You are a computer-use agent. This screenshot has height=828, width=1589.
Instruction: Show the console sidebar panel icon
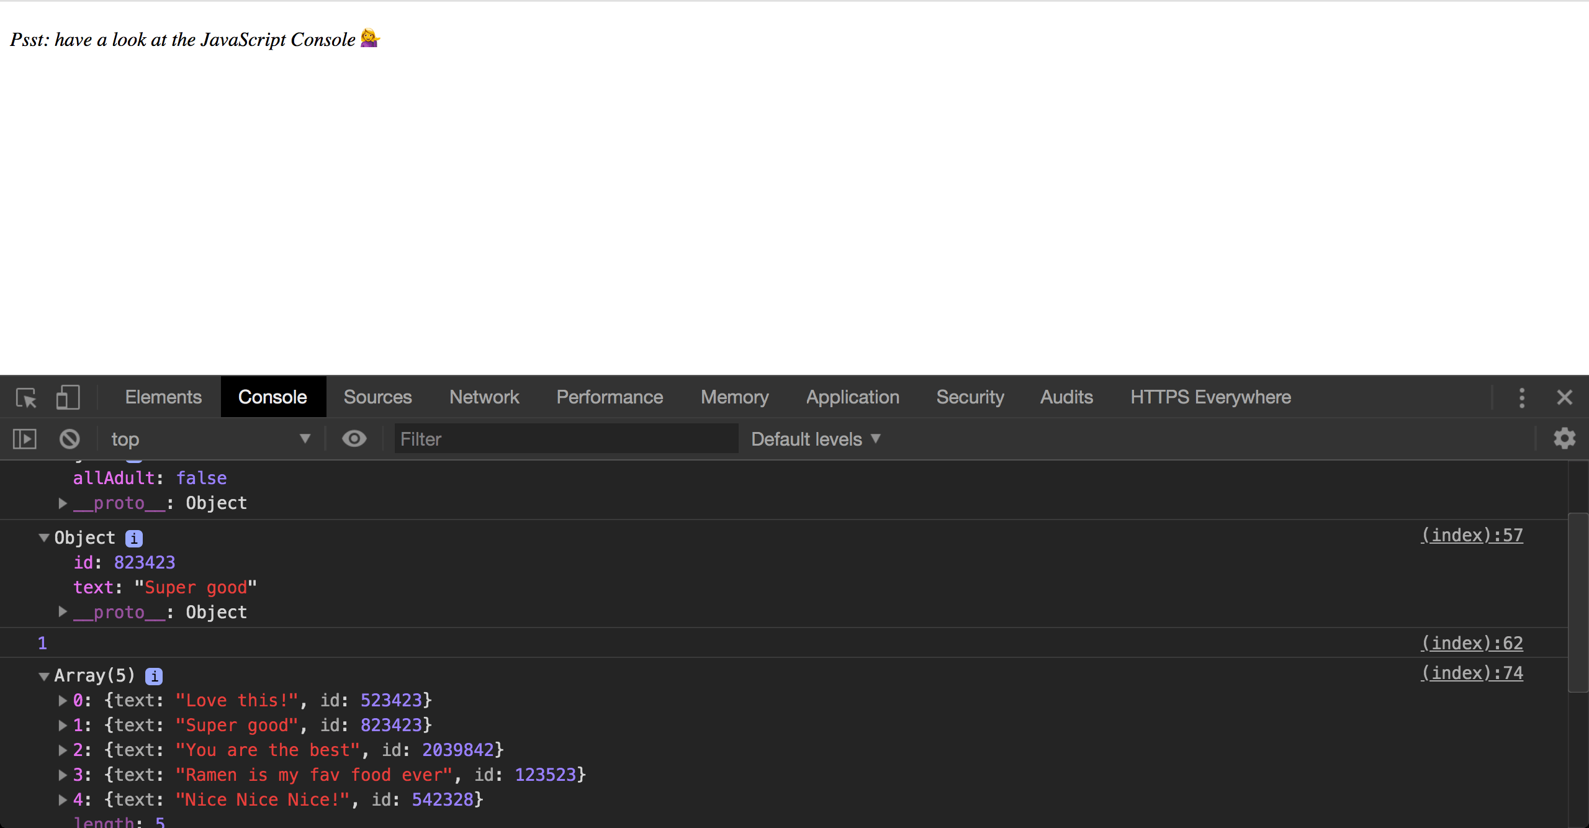tap(25, 439)
